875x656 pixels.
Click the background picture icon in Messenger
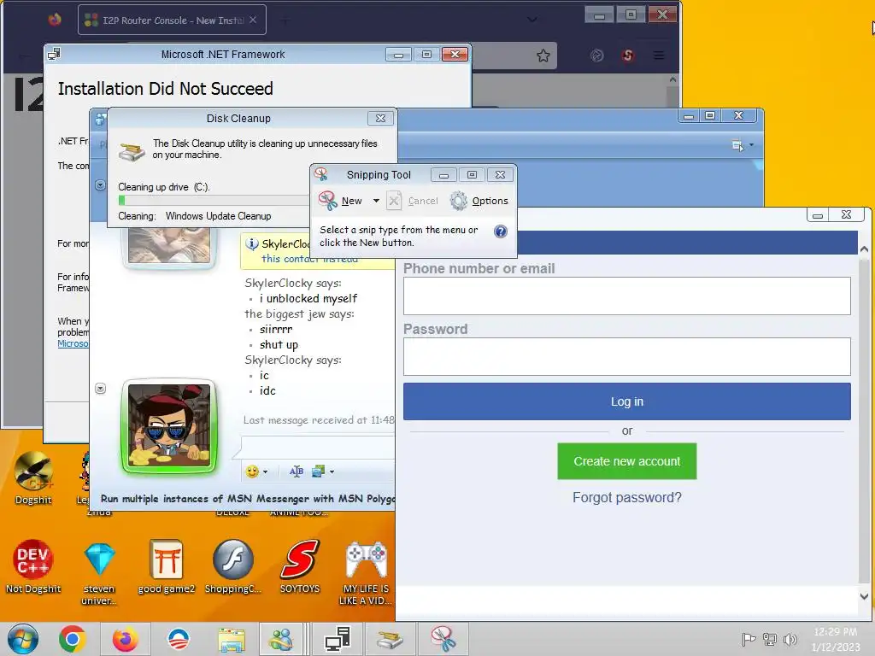(x=319, y=471)
